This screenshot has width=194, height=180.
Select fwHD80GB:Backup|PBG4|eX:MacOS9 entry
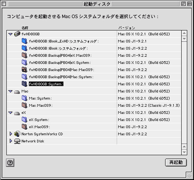pyautogui.click(x=60, y=56)
